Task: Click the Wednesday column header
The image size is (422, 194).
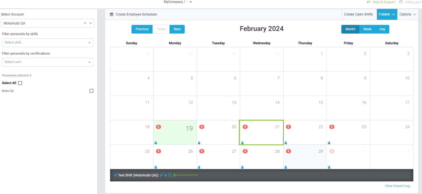Action: 262,43
